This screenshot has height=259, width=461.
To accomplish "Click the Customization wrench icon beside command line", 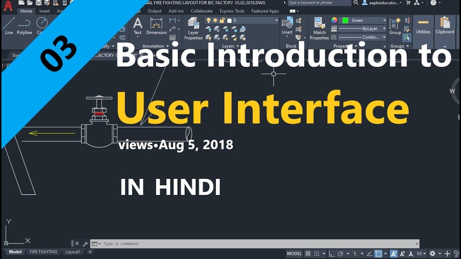I will click(x=85, y=244).
